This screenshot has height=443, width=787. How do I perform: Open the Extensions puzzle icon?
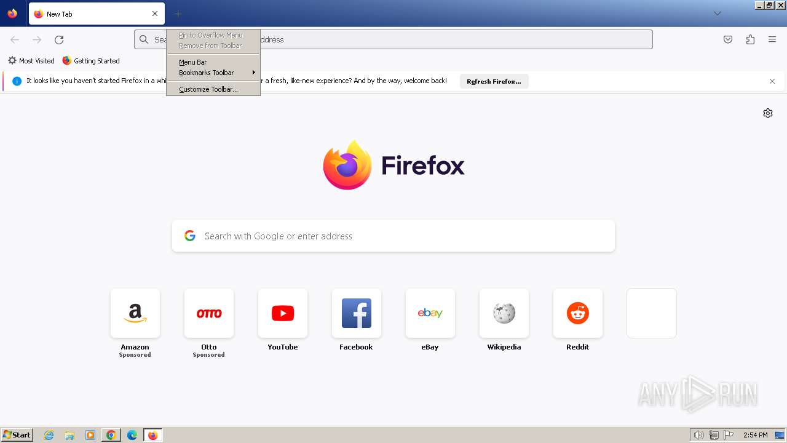coord(750,39)
